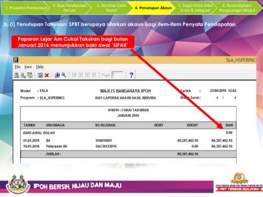Open the View menu
The width and height of the screenshot is (263, 197).
(x=28, y=67)
